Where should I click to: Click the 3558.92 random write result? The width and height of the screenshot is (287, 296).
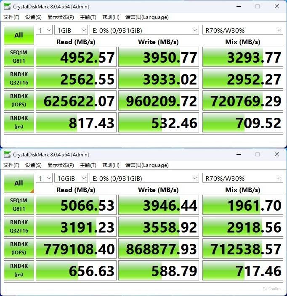coord(159,227)
